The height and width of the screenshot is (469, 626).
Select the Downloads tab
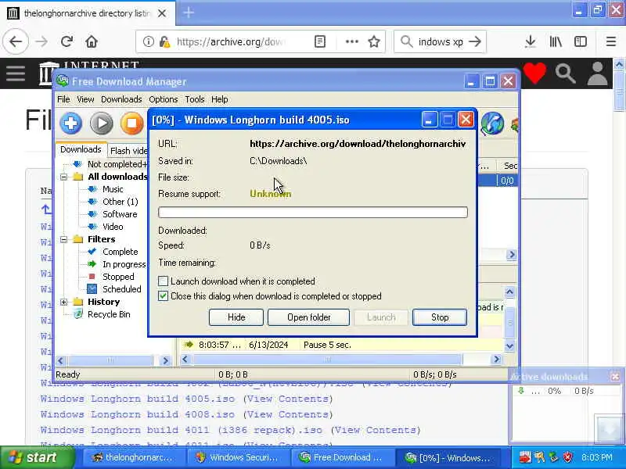[x=81, y=149]
